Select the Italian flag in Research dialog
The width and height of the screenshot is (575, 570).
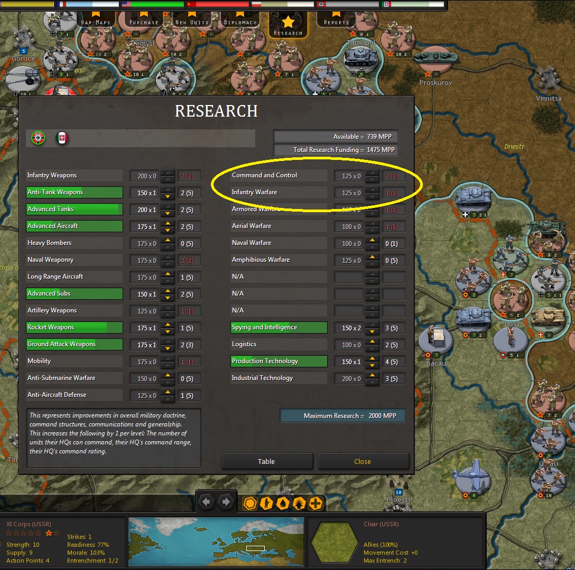pos(62,138)
